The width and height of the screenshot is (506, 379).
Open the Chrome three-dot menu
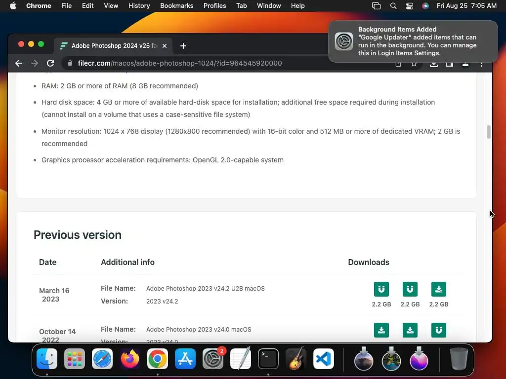coord(481,64)
